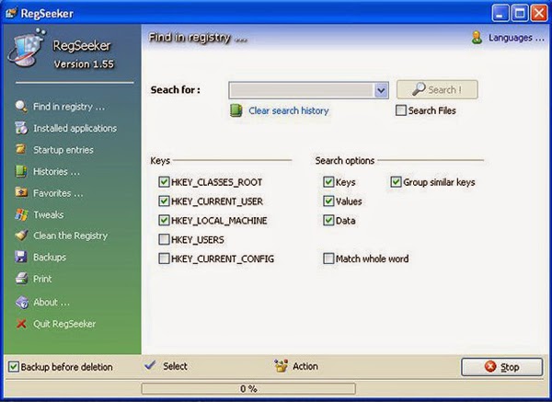Click the About icon in sidebar

22,302
